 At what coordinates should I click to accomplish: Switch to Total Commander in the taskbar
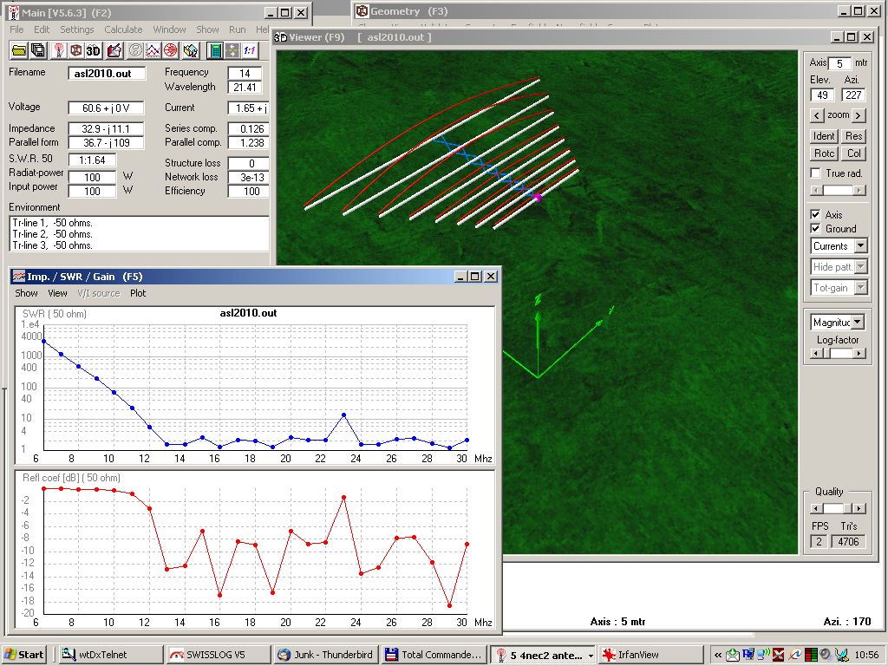[x=434, y=655]
